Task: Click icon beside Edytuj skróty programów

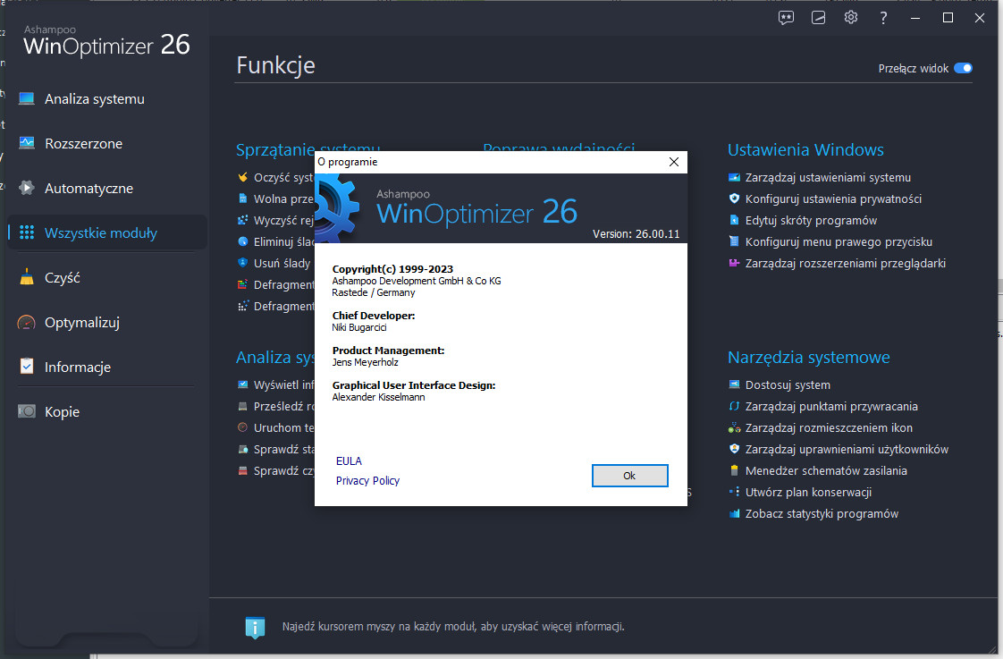Action: click(734, 220)
